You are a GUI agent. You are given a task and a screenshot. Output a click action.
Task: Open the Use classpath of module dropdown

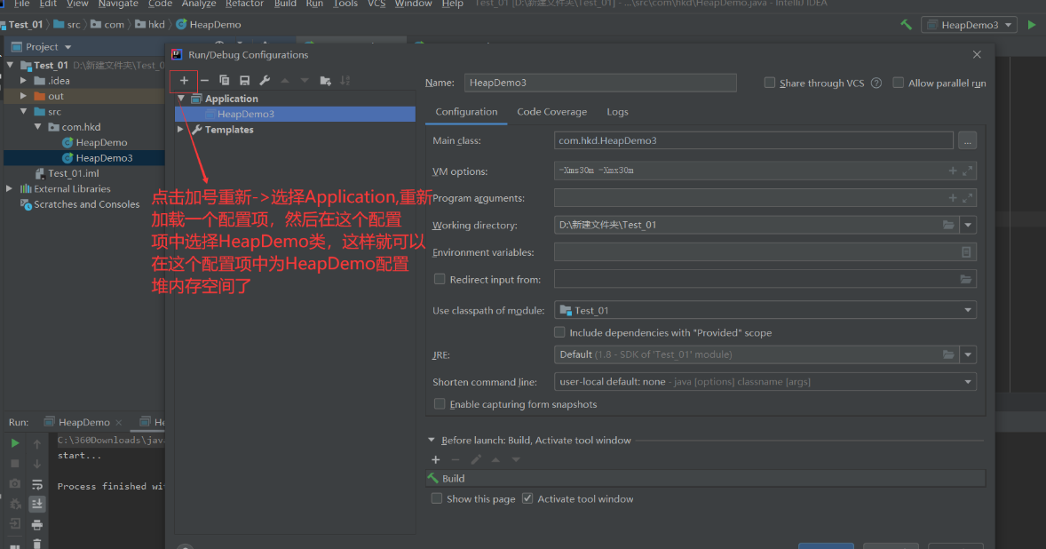pos(968,310)
